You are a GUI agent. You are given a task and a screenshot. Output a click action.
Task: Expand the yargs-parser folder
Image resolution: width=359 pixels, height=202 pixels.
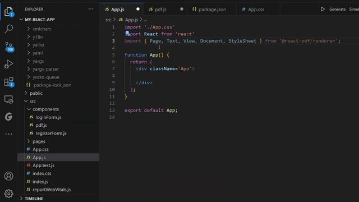(45, 69)
